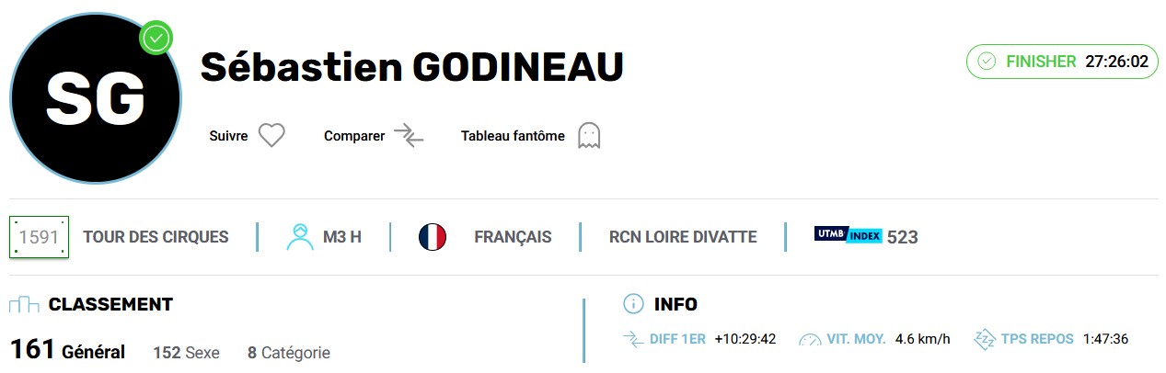
Task: Click the info circle icon
Action: point(633,304)
